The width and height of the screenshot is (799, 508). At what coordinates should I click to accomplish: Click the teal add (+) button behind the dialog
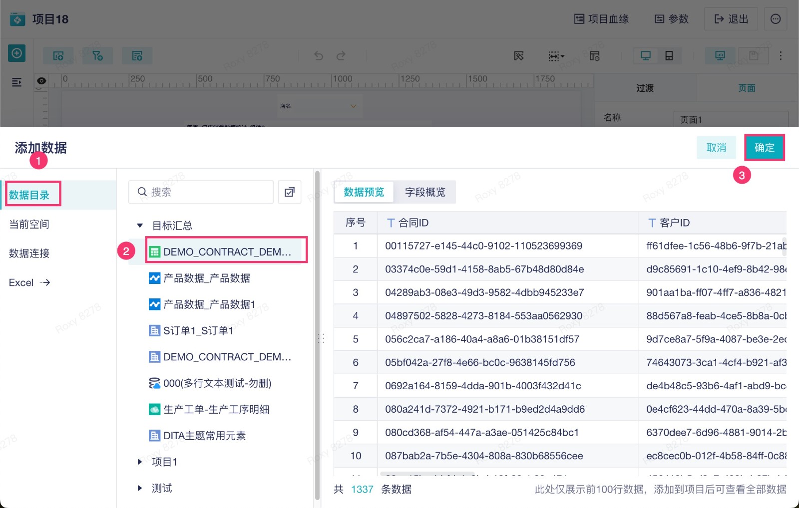tap(16, 53)
